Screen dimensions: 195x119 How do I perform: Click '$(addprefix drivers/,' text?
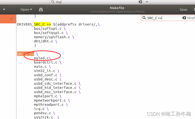tap(75, 24)
